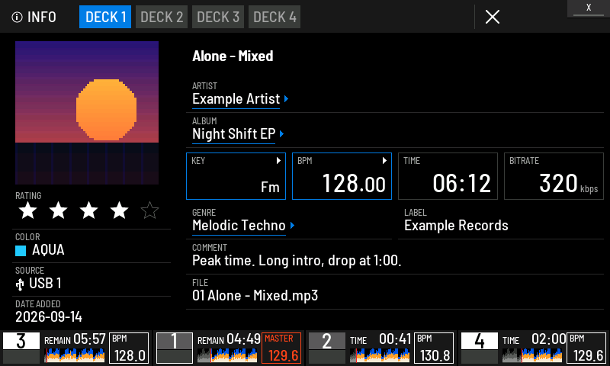Set rating to one star
This screenshot has height=366, width=610.
tap(28, 210)
